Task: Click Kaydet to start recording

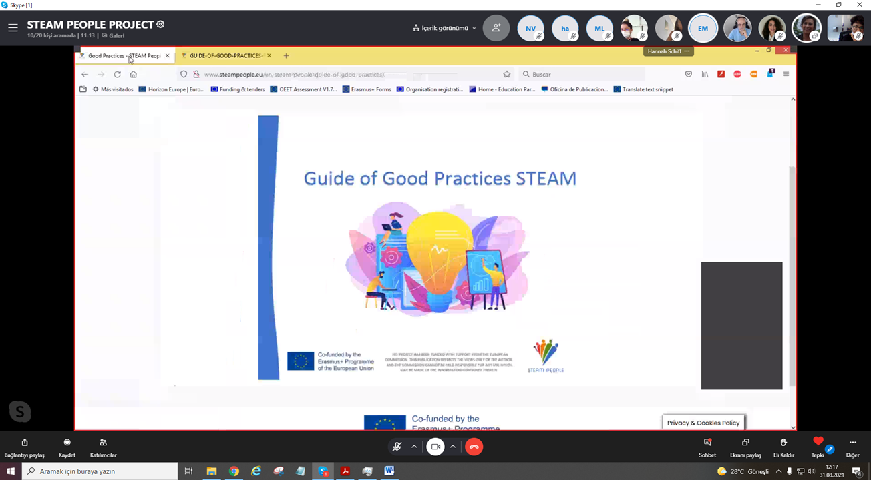Action: [x=67, y=447]
